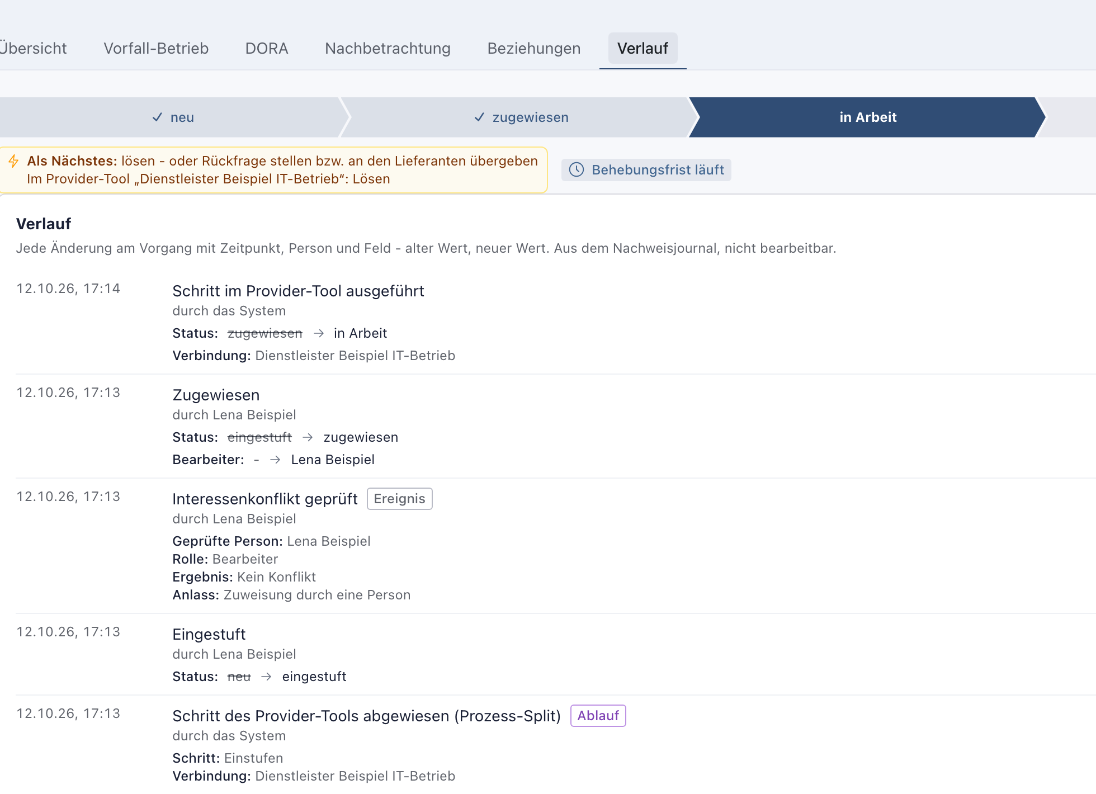
Task: Click the 'Als Nächstes' hint banner
Action: click(x=273, y=170)
